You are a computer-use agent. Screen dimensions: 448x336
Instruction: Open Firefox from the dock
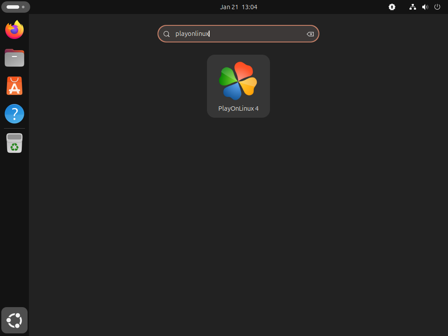coord(14,30)
